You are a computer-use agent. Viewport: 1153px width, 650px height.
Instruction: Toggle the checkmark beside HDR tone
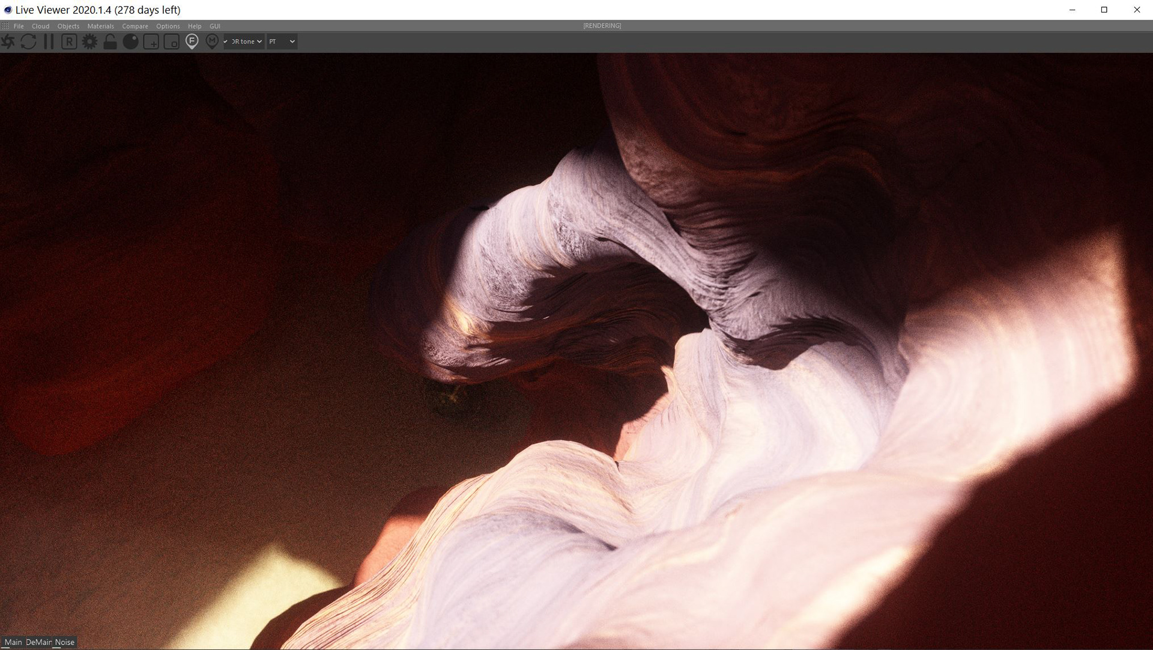point(226,41)
